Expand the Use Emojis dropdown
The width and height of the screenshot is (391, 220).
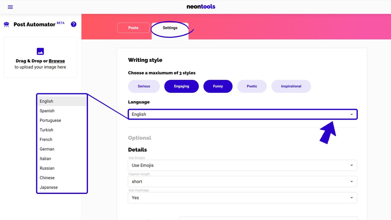click(x=242, y=165)
